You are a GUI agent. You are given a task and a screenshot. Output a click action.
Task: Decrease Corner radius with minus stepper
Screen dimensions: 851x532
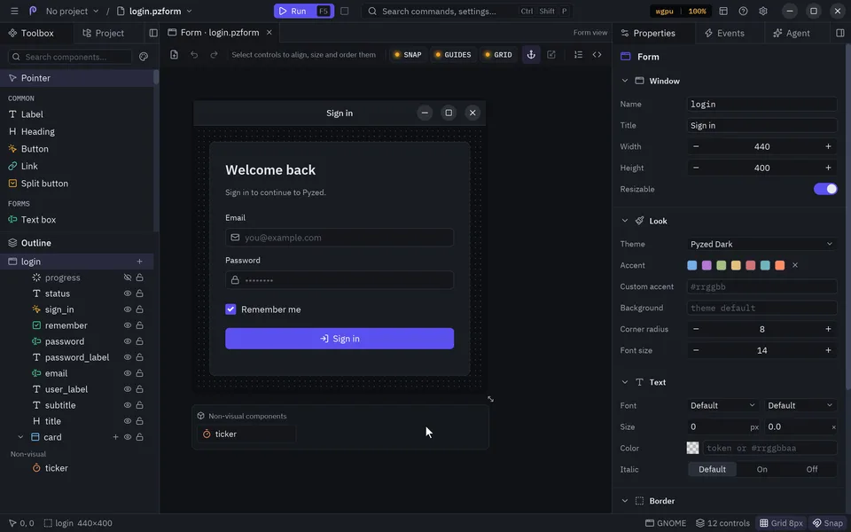coord(696,329)
